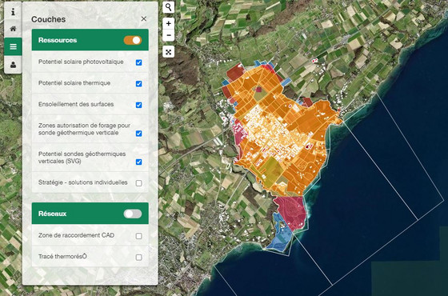Uncheck Potentiel solaire thermique checkbox
Viewport: 448px width, 296px height.
139,84
